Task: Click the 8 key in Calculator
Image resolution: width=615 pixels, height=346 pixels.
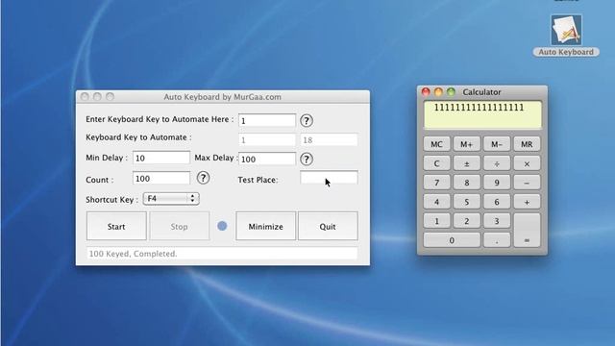Action: click(466, 183)
